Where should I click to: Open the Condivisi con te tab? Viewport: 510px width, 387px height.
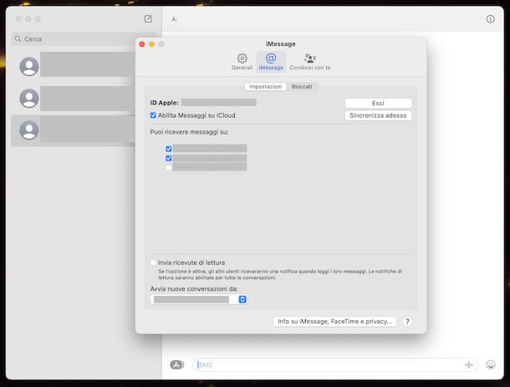coord(310,62)
